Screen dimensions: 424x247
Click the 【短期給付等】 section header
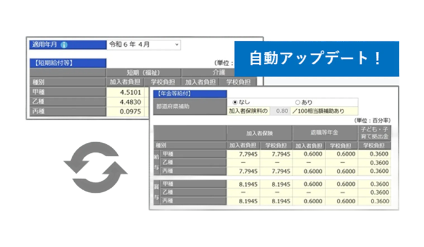(x=68, y=63)
